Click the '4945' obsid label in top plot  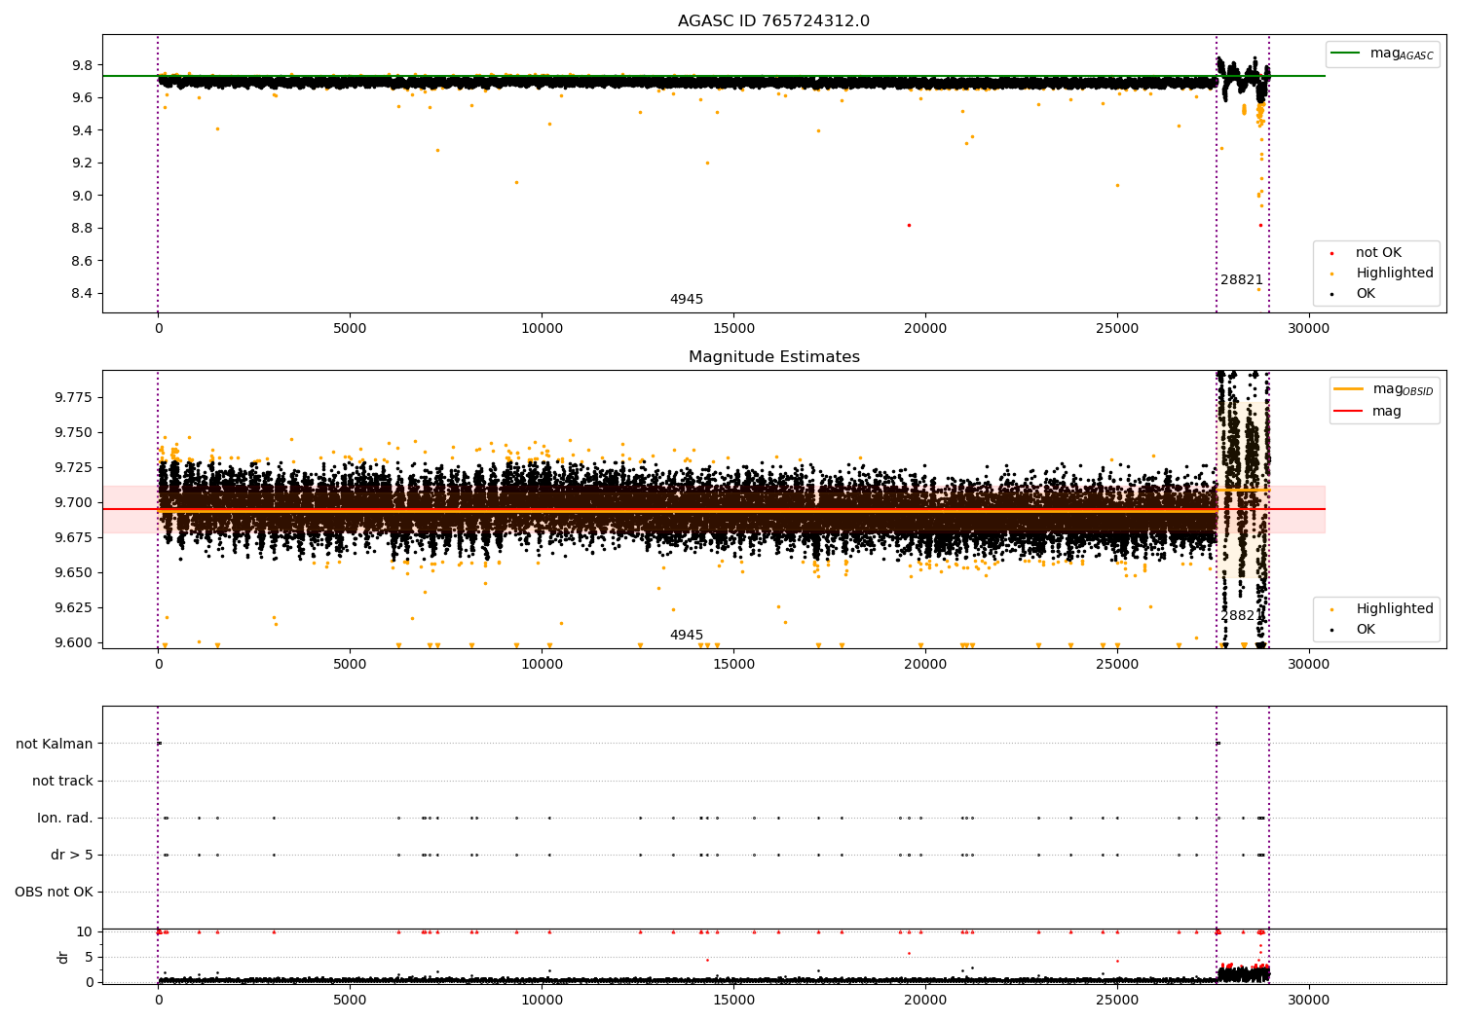click(x=686, y=300)
